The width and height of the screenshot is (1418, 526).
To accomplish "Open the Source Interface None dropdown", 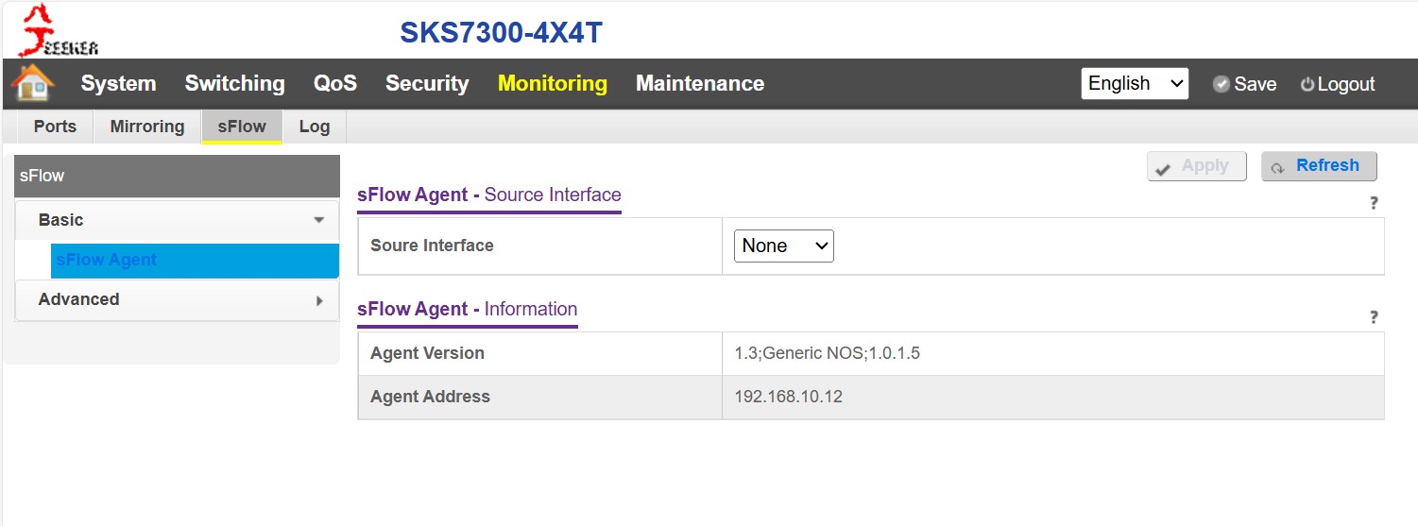I will 783,246.
